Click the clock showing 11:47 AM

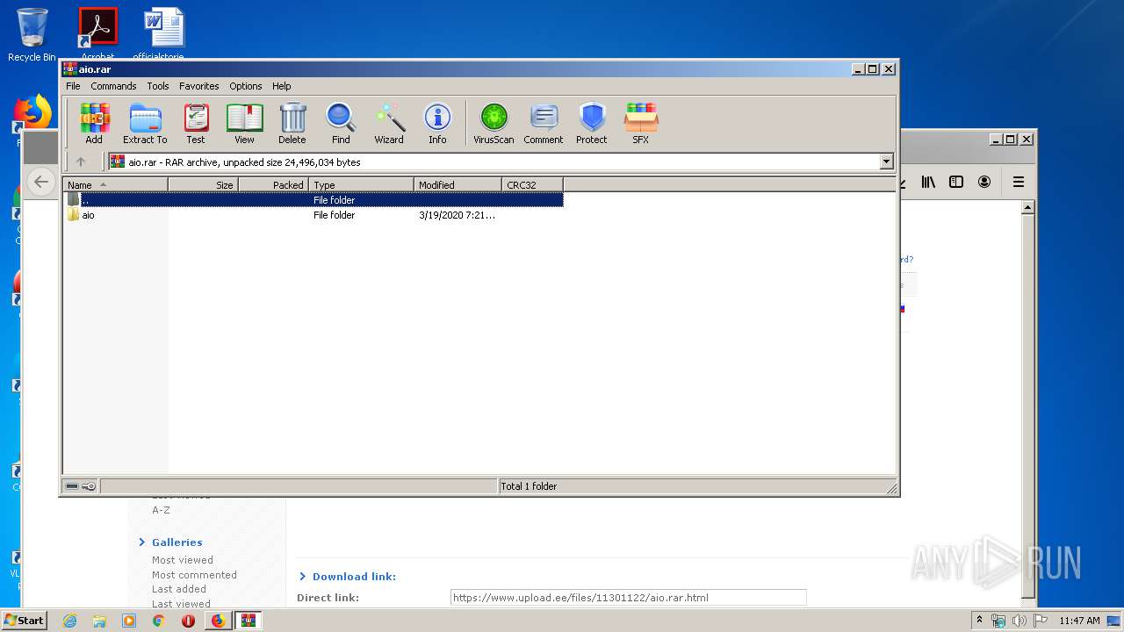click(x=1079, y=621)
